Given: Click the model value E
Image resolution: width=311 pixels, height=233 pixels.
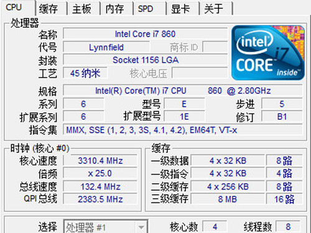Looking at the screenshot, I should [x=184, y=104].
